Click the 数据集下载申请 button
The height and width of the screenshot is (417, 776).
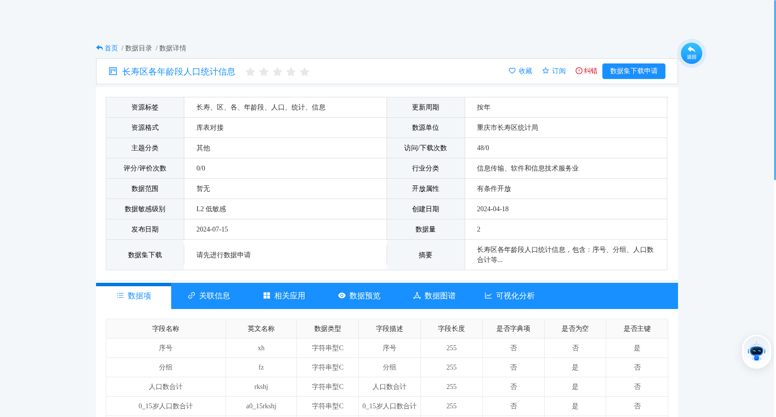click(634, 71)
